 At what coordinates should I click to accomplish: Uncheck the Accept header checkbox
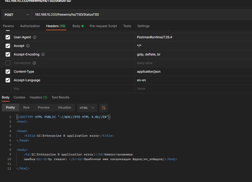click(8, 46)
